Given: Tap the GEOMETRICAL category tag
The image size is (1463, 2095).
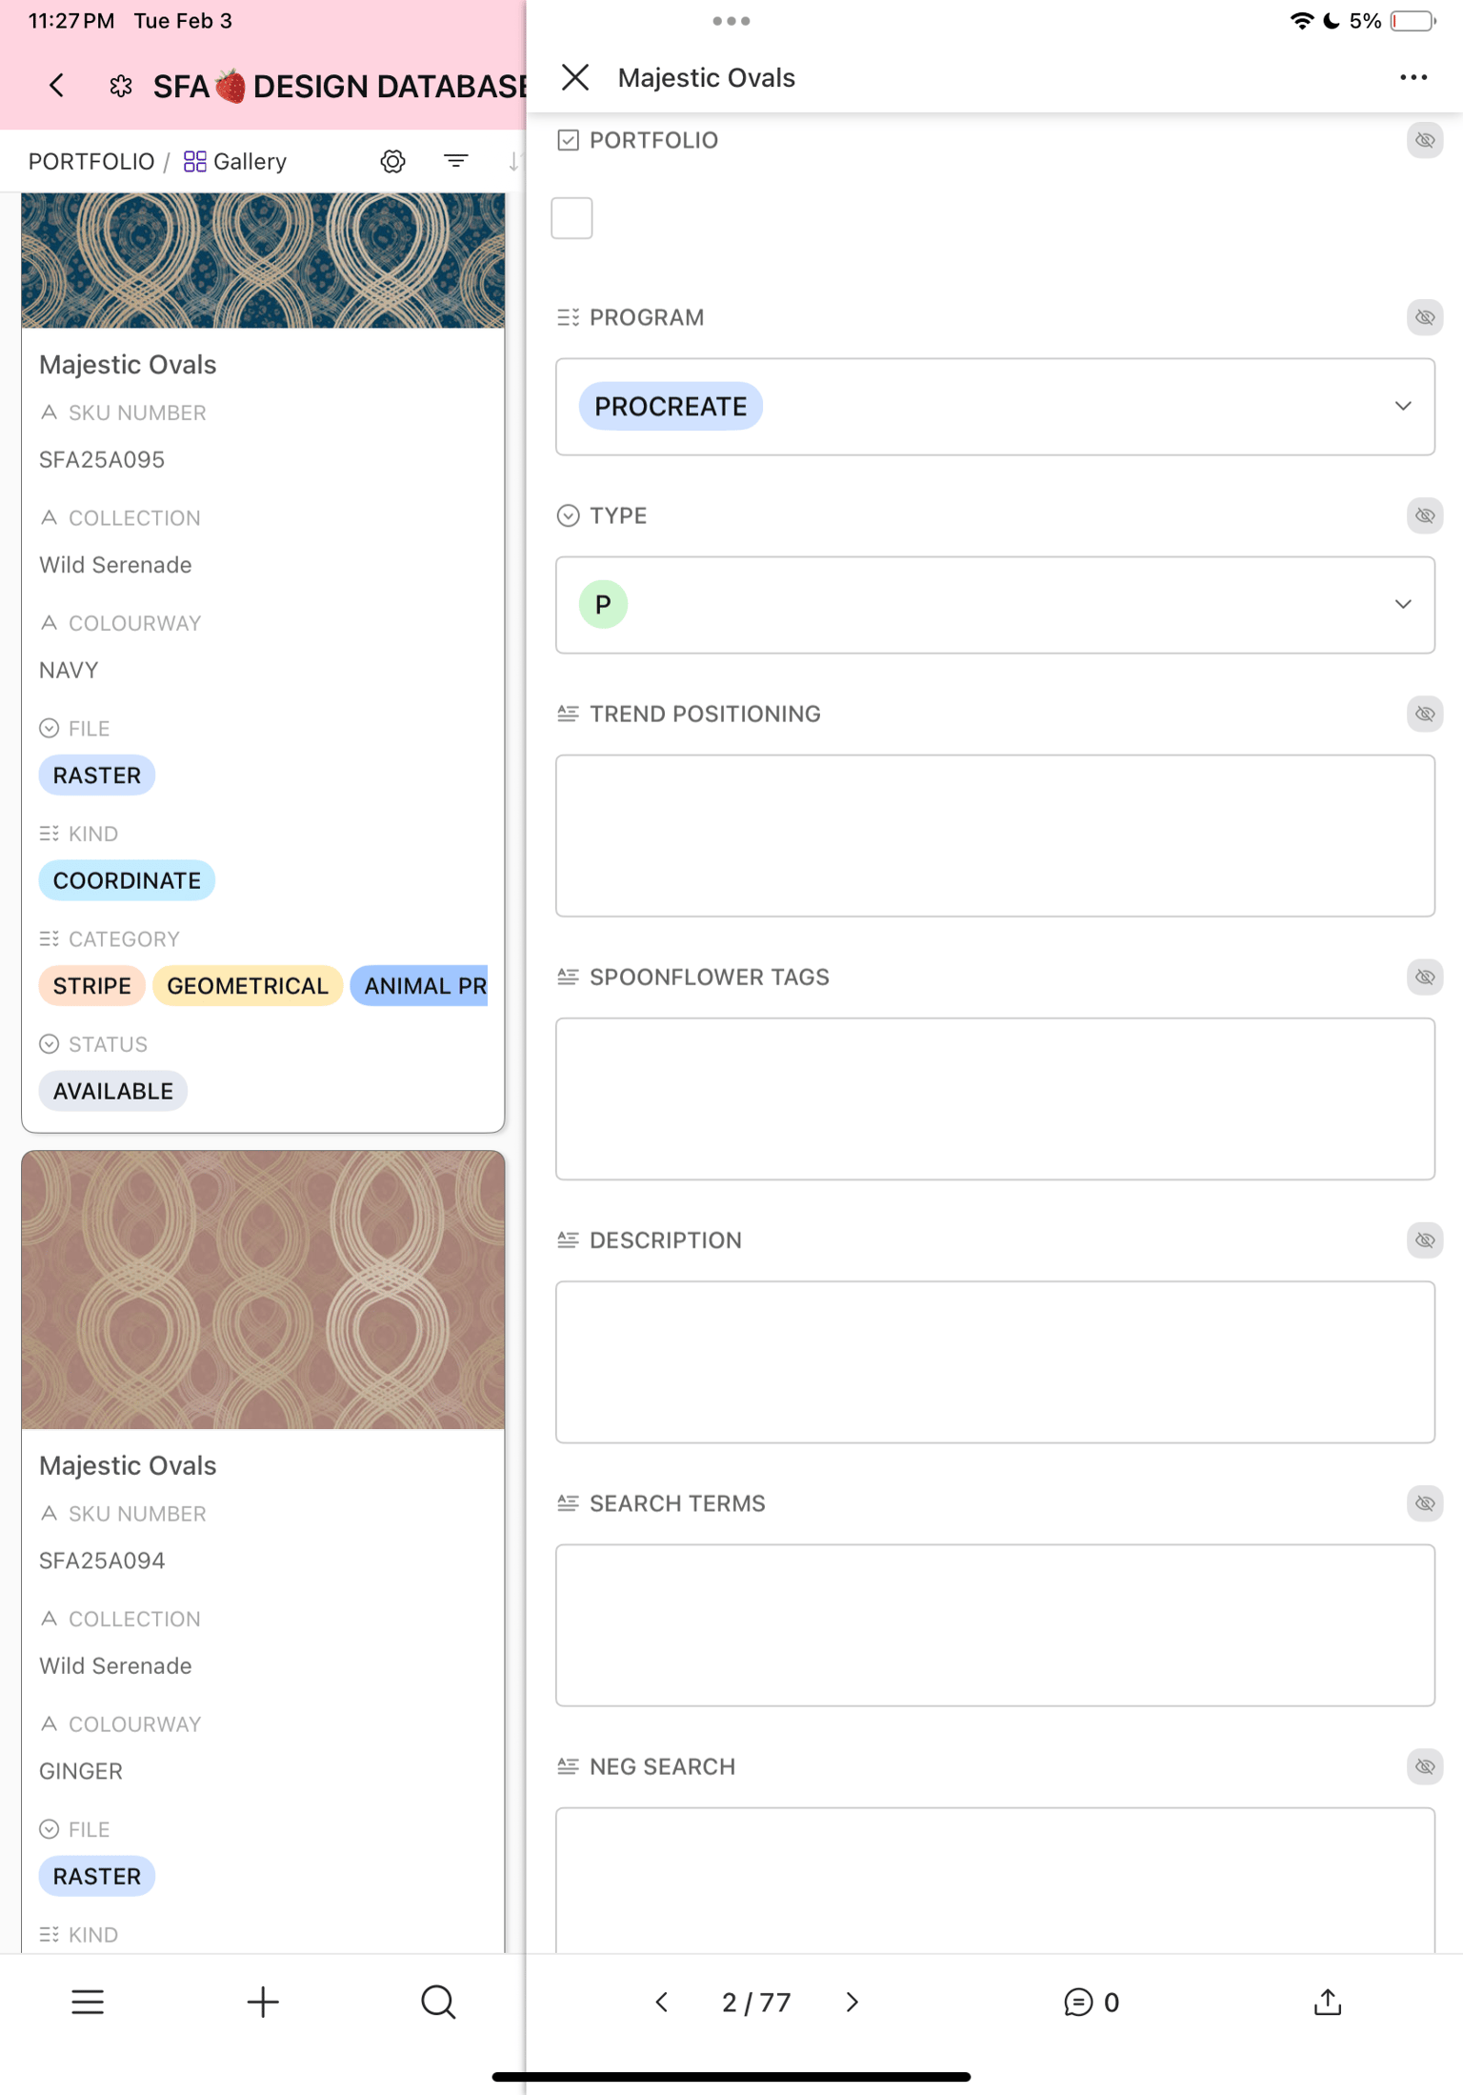Looking at the screenshot, I should 248,986.
